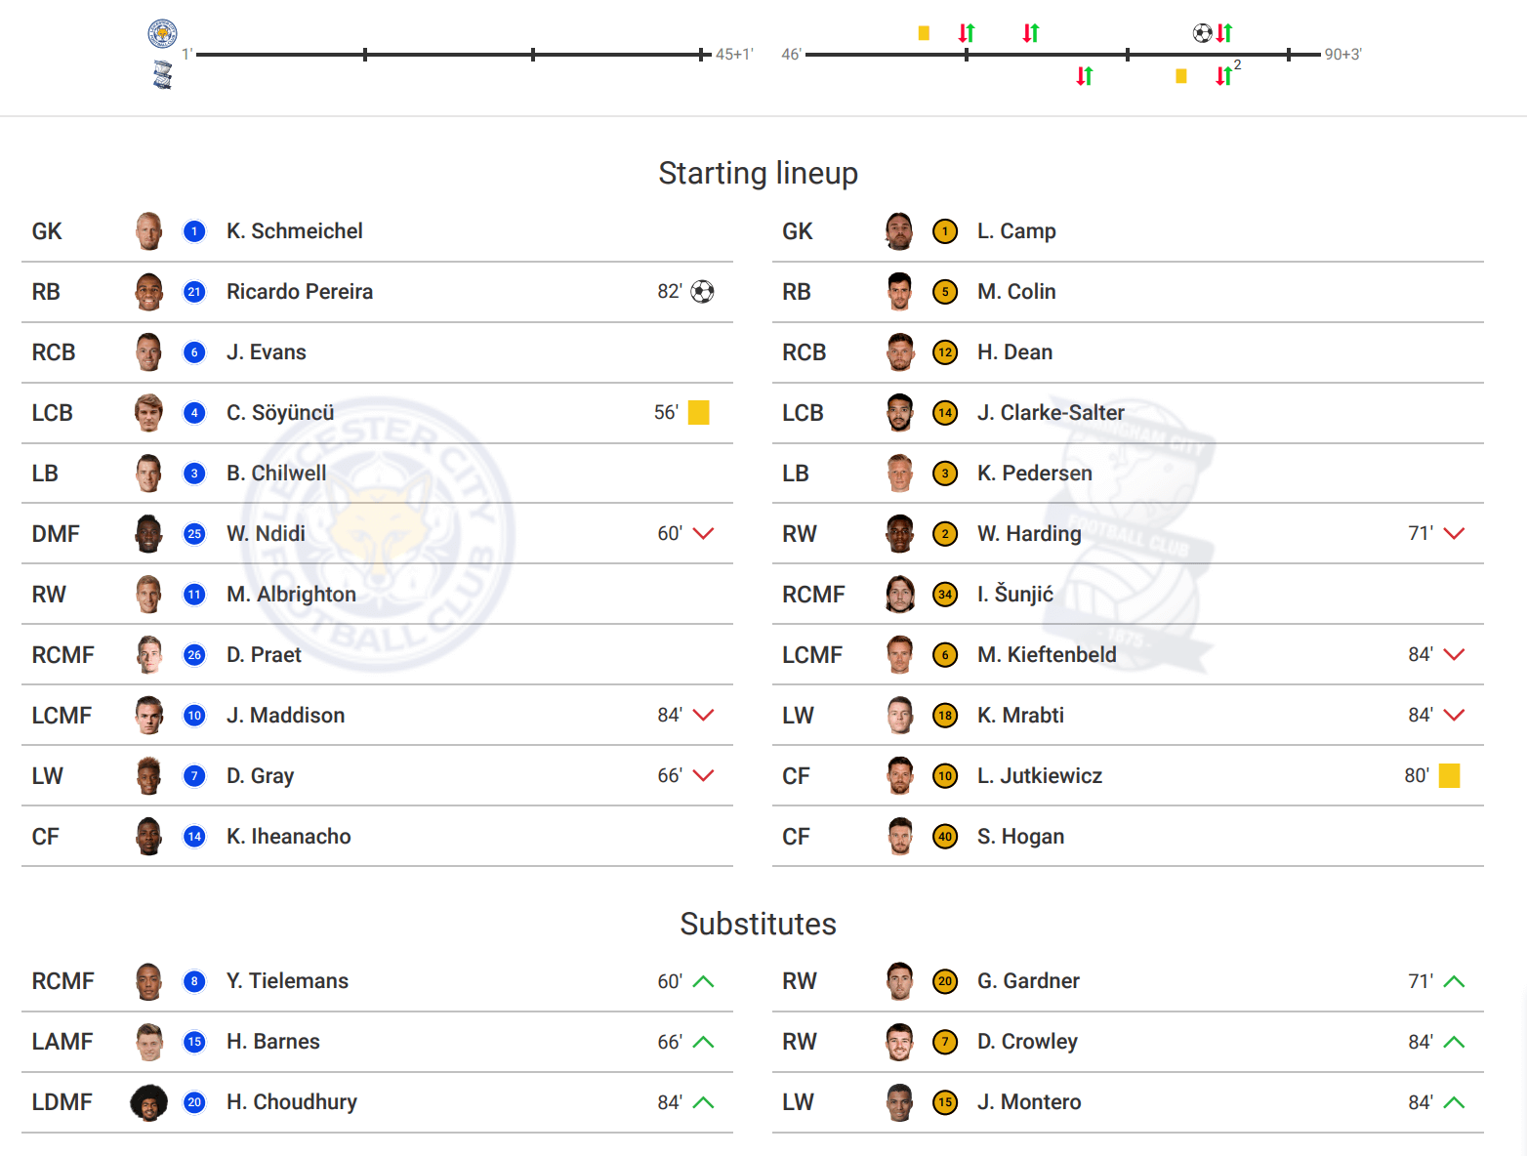The image size is (1527, 1156).
Task: Click K. Schmeichel's number 1 shirt badge
Action: pos(194,231)
